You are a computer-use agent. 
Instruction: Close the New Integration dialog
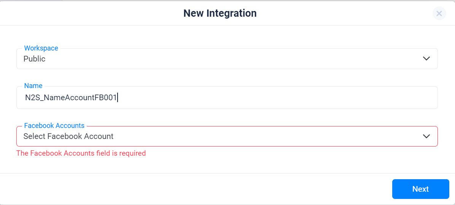(x=439, y=13)
